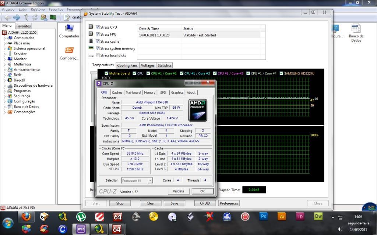Open the large Computador icon in content pane
Screen dimensions: 377x235
pos(69,31)
